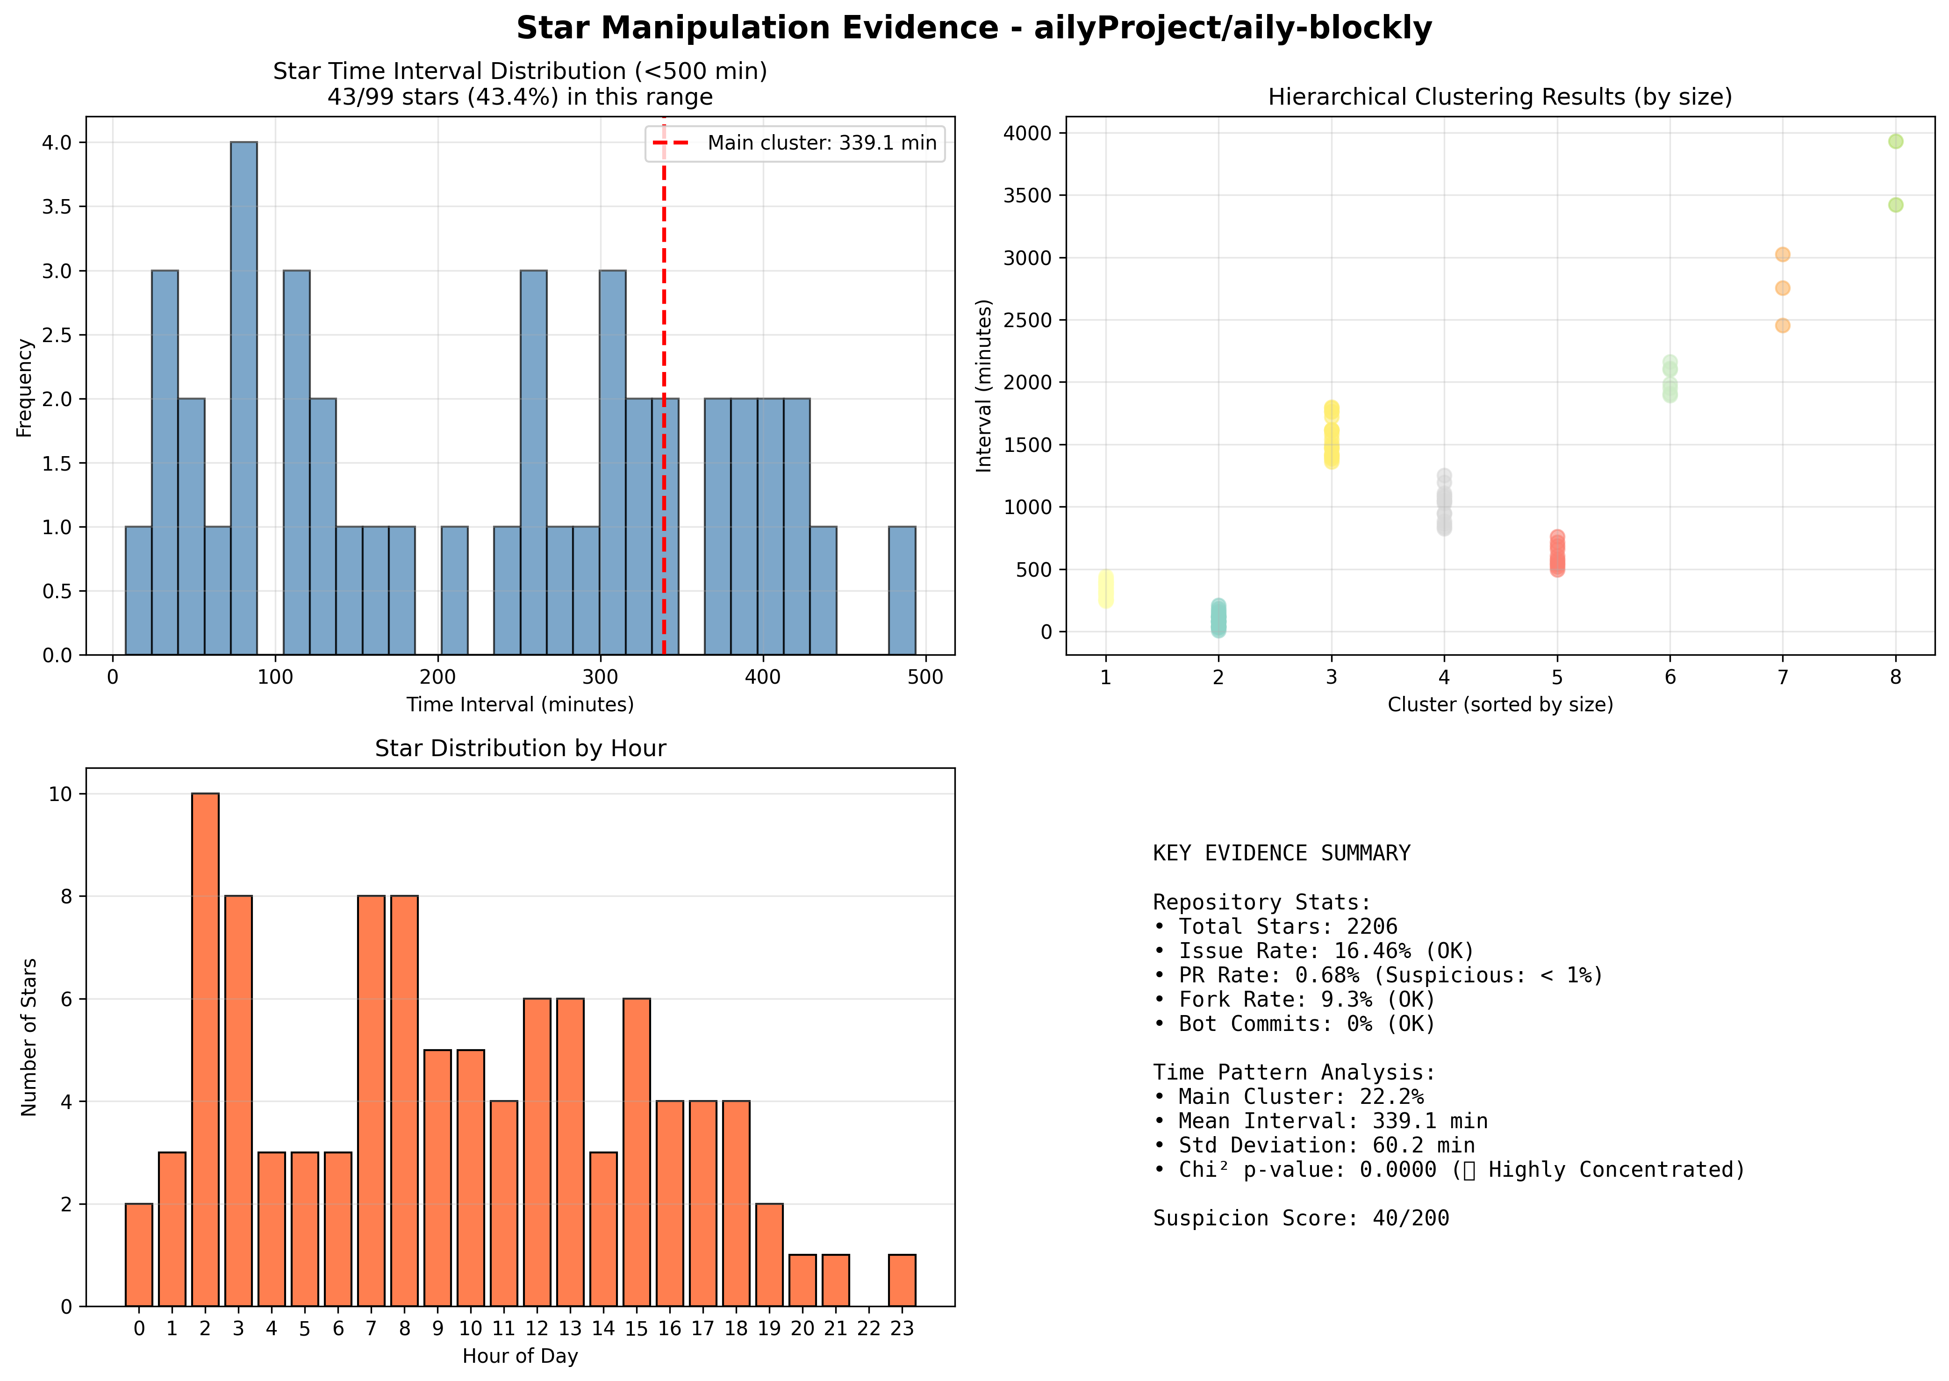Click the 'Main cluster: 339.1 min' legend entry
Image resolution: width=1949 pixels, height=1381 pixels.
pyautogui.click(x=794, y=143)
